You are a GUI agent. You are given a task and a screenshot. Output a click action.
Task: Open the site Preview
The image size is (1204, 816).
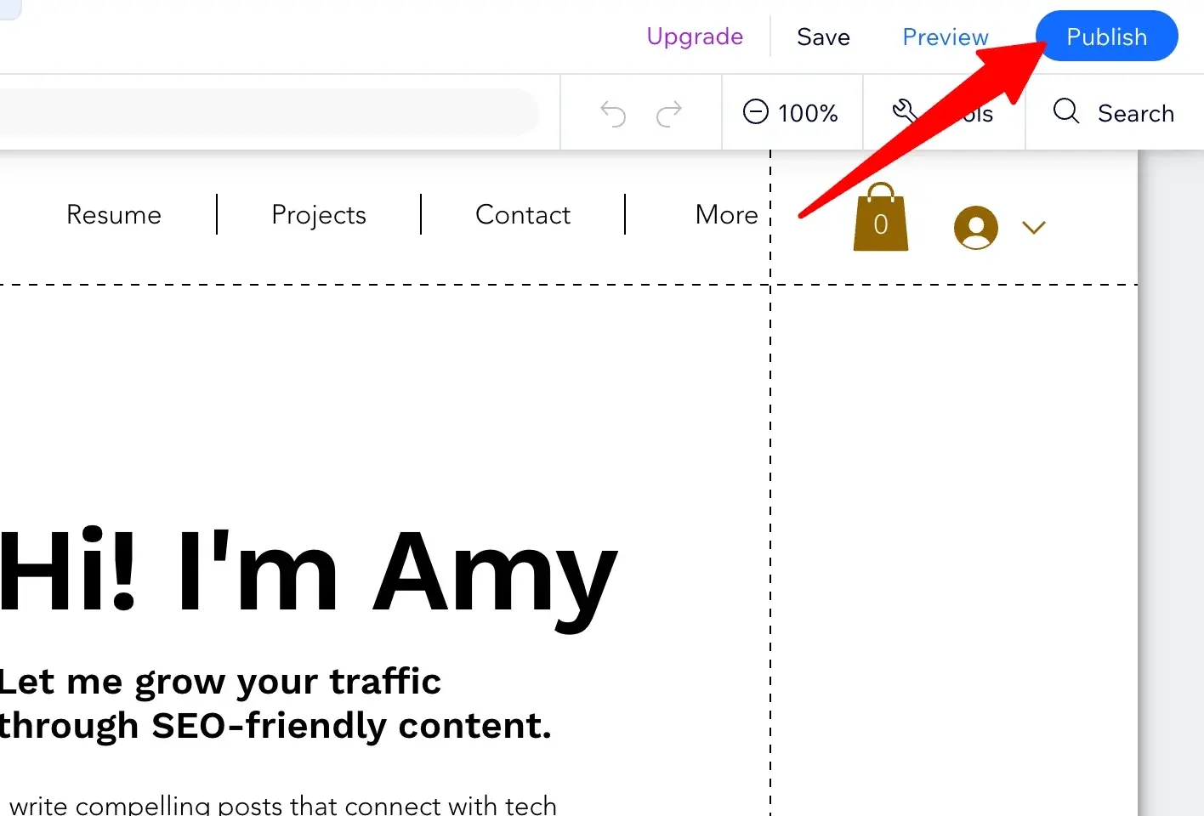pos(945,37)
